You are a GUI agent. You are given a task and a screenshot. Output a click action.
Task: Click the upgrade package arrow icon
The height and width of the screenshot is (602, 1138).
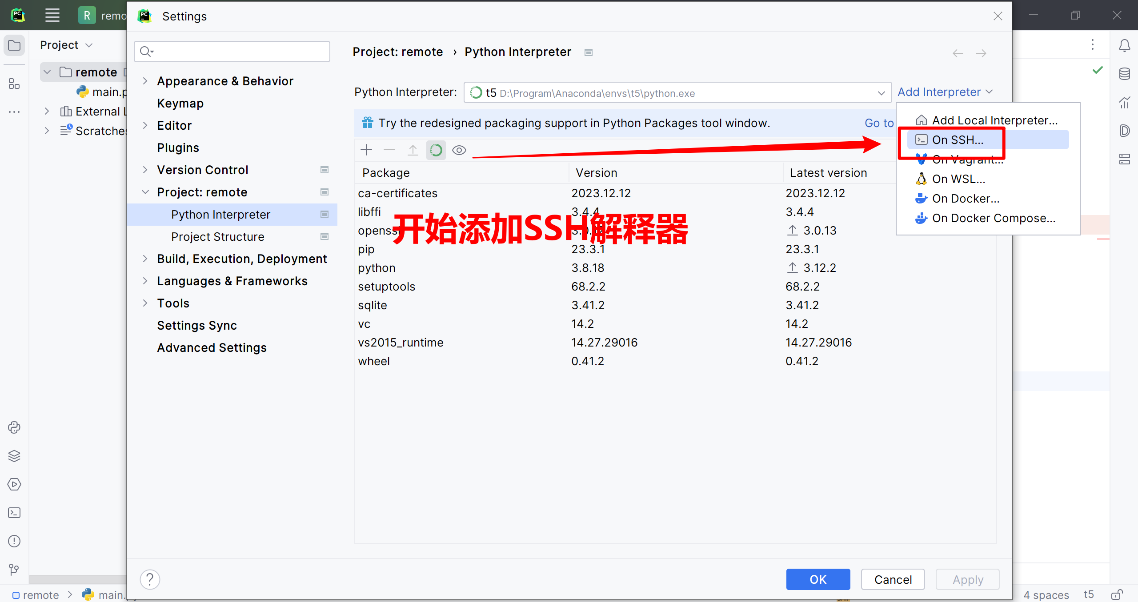[x=413, y=150]
